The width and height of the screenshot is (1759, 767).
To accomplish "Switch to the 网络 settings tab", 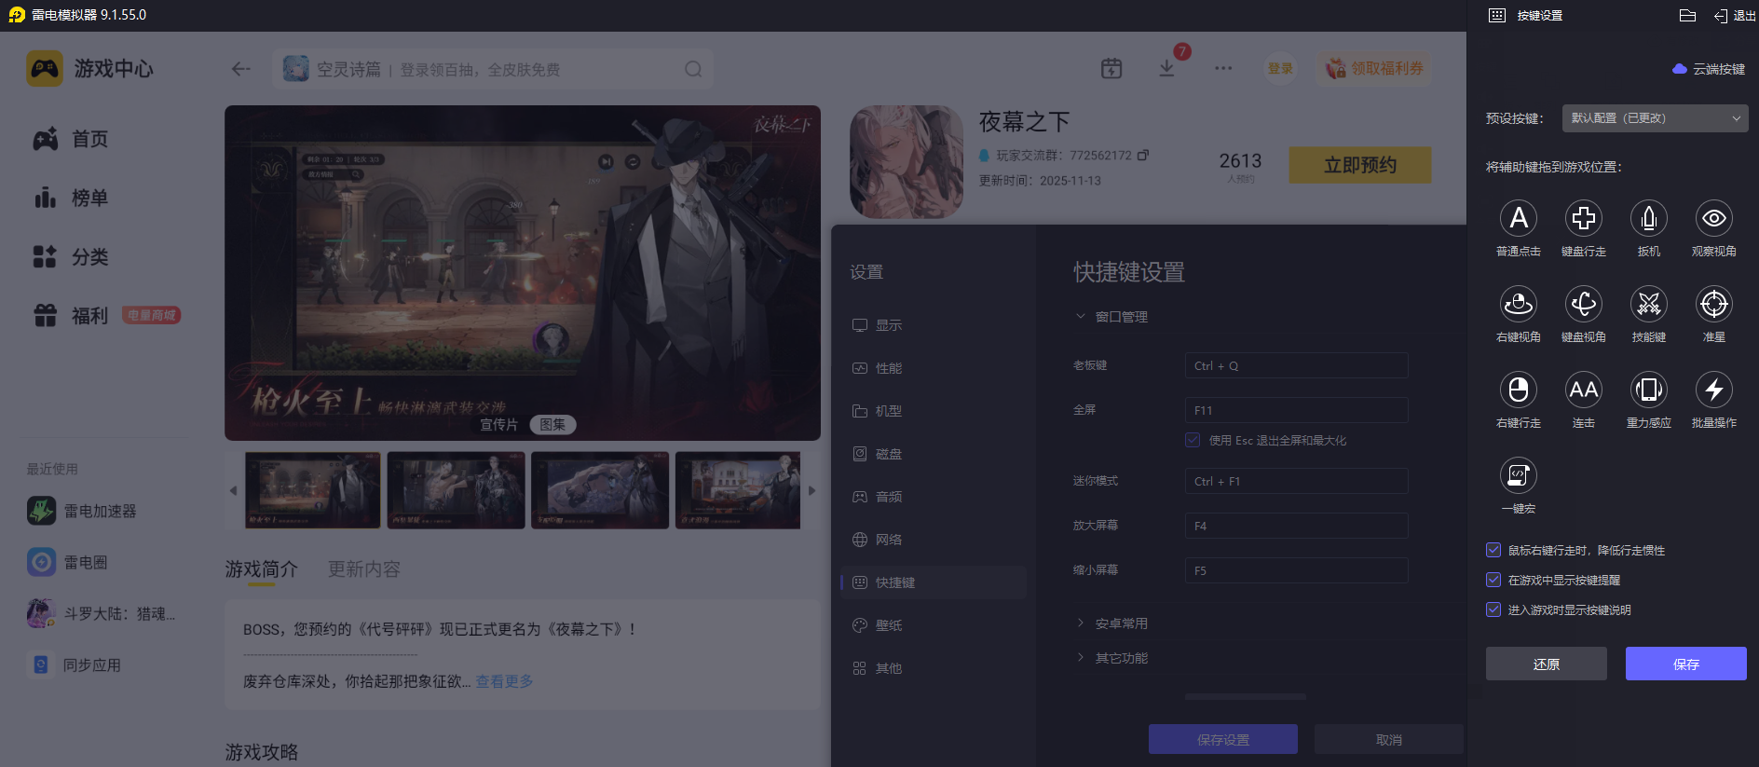I will tap(888, 540).
